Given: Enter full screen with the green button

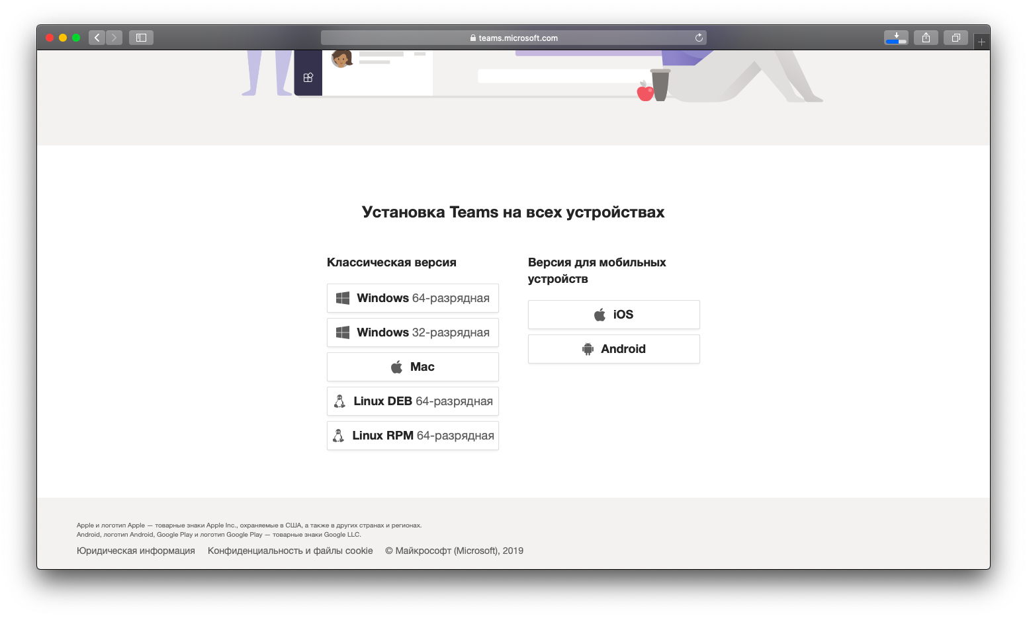Looking at the screenshot, I should [76, 38].
